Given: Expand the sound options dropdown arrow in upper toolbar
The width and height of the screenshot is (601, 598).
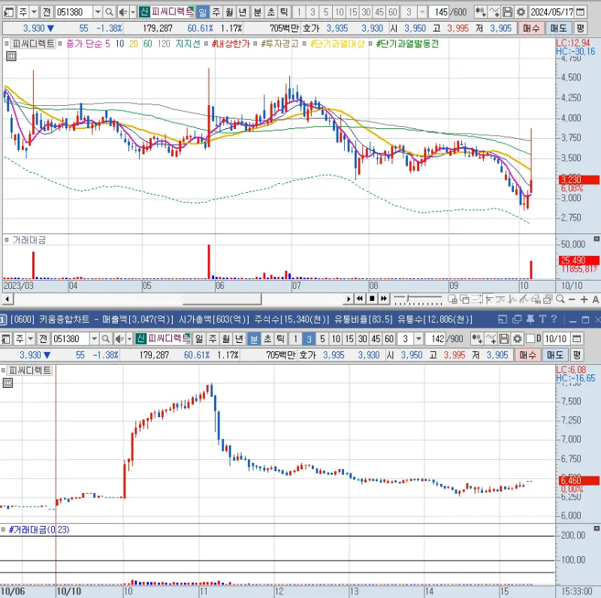Looking at the screenshot, I should [133, 12].
